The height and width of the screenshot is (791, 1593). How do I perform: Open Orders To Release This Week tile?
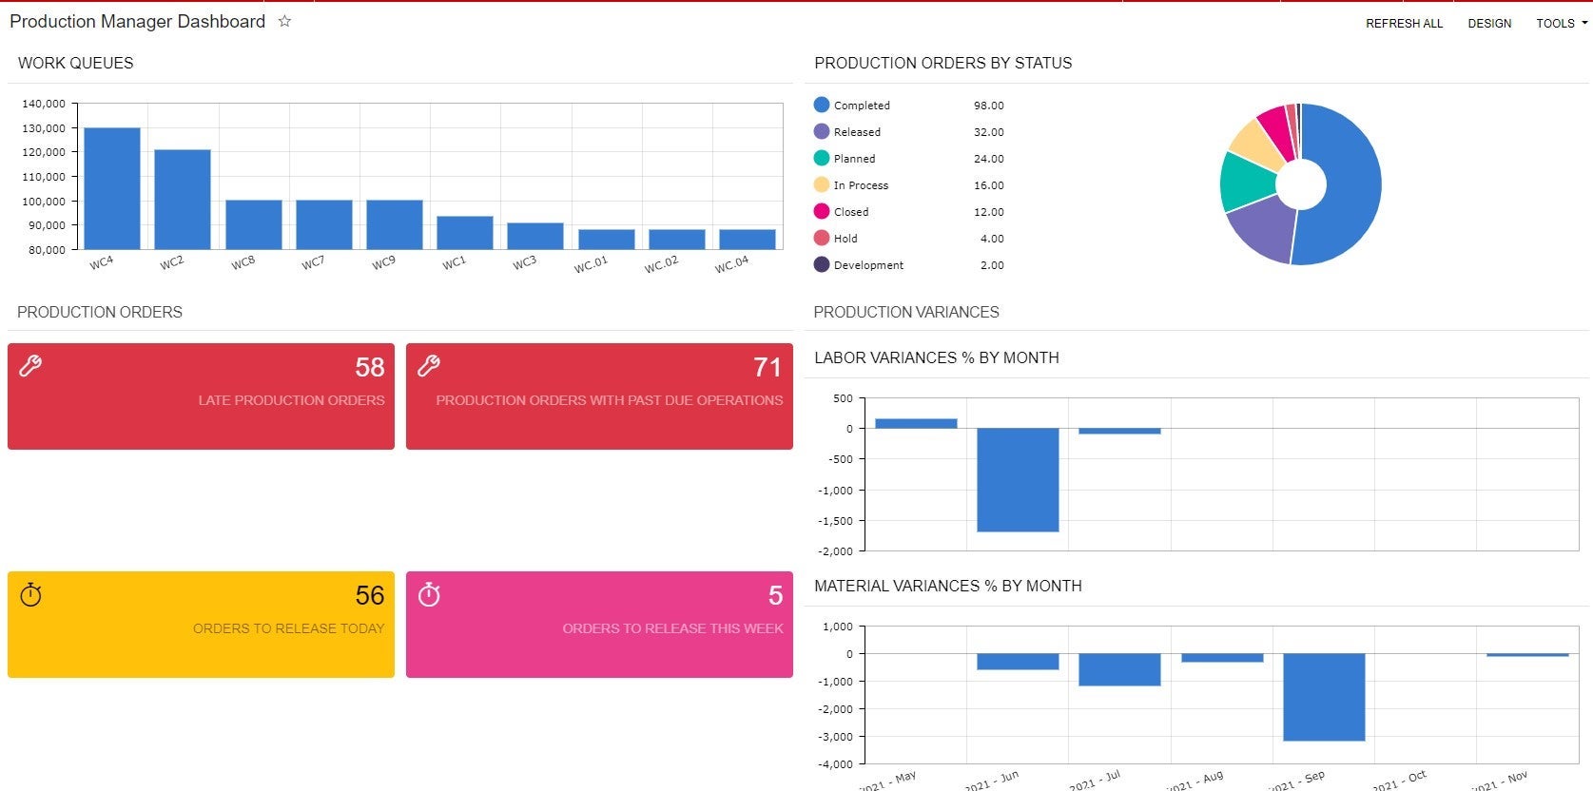pos(599,625)
